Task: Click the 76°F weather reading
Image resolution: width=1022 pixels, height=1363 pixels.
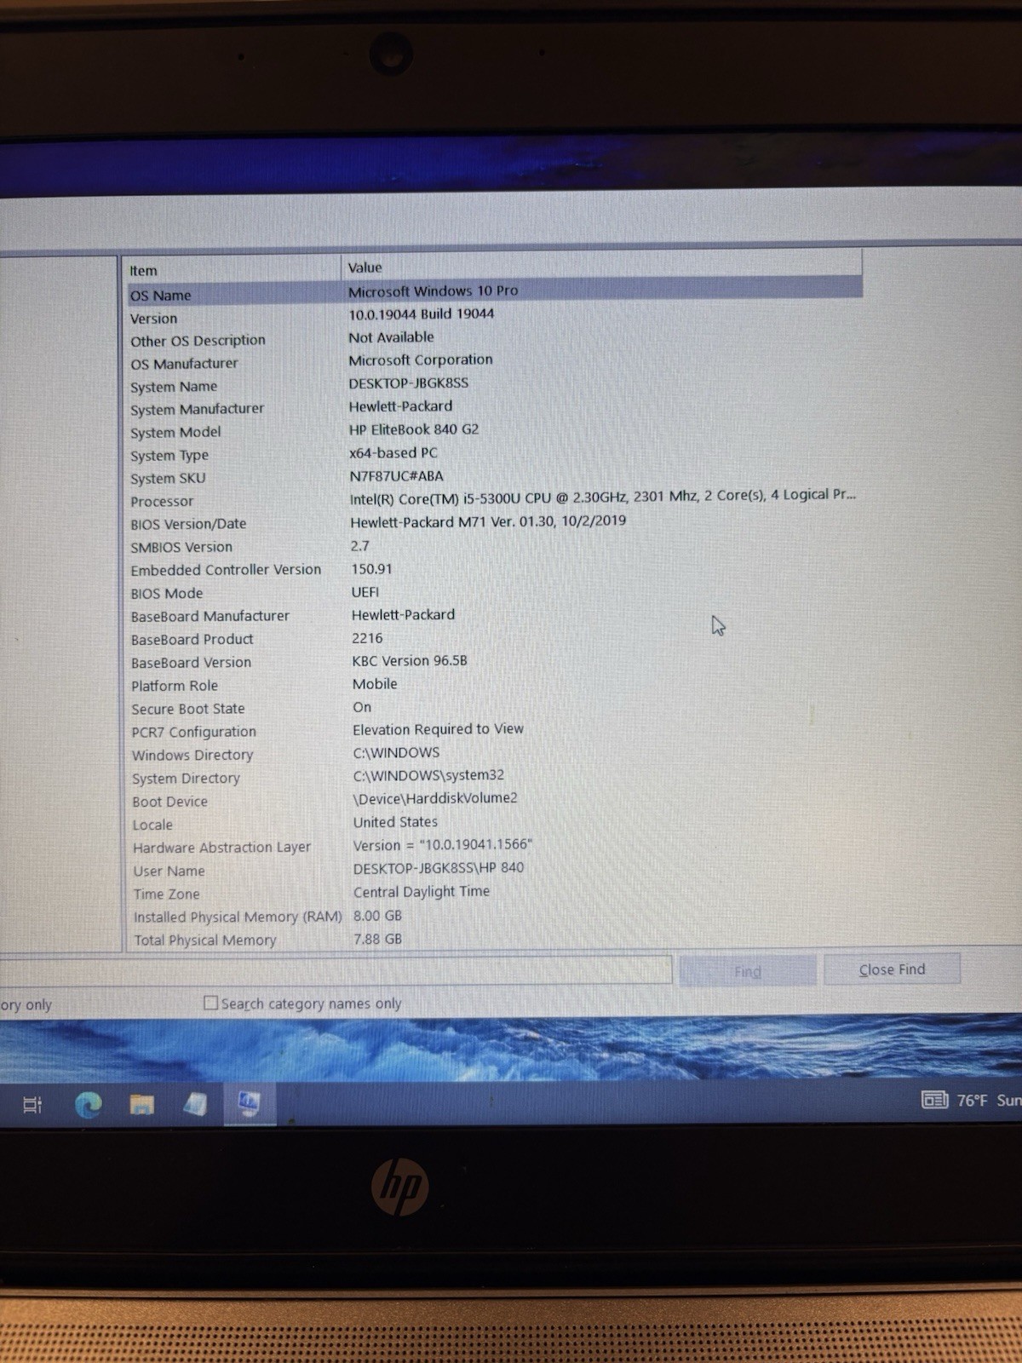Action: pos(972,1101)
